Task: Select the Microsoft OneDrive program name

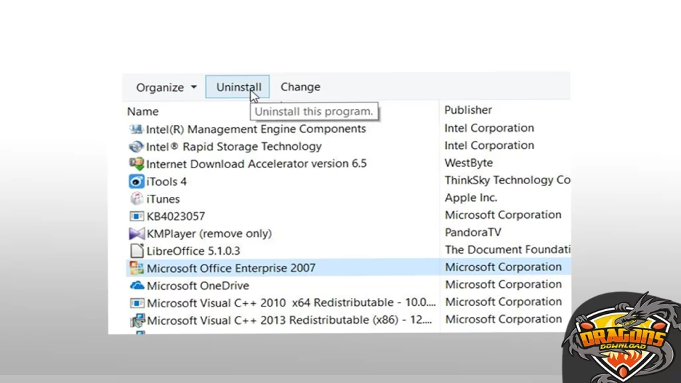Action: (198, 285)
